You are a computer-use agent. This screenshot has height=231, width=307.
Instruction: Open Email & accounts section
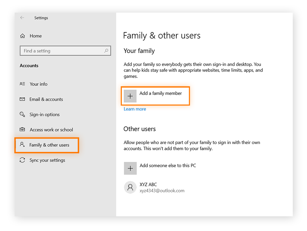click(x=46, y=99)
